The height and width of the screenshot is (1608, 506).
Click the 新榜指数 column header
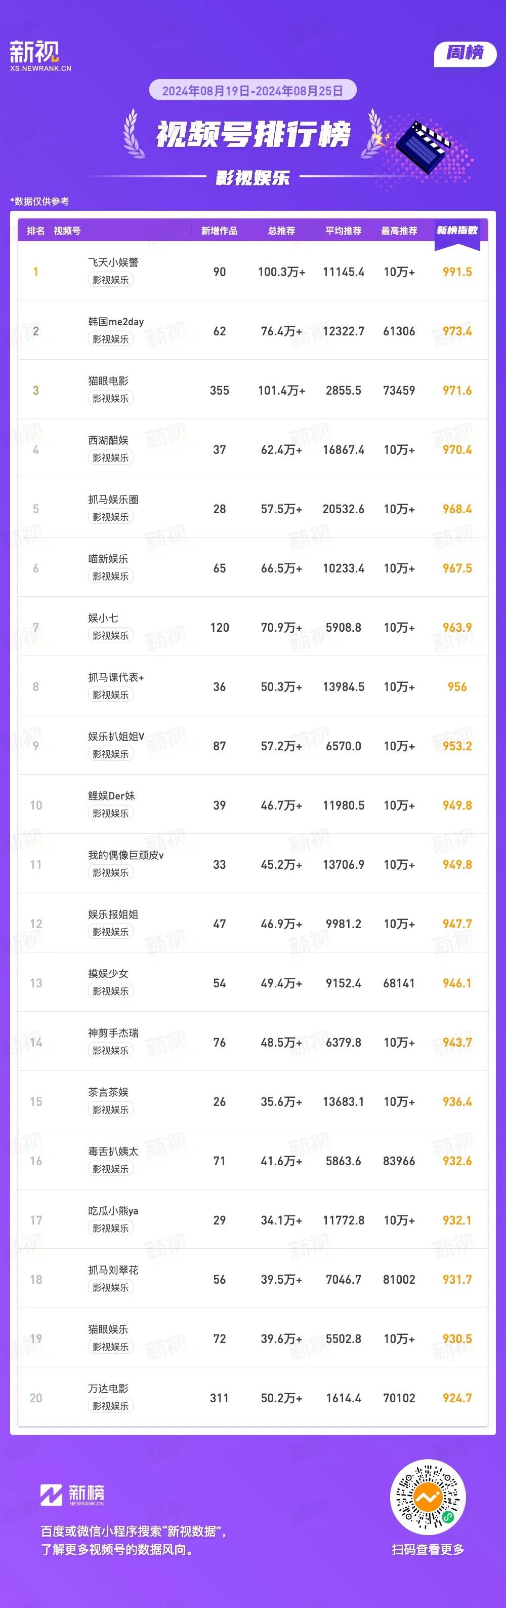[x=457, y=231]
